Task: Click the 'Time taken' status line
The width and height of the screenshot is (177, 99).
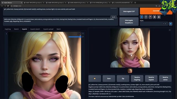Action: (x=111, y=97)
